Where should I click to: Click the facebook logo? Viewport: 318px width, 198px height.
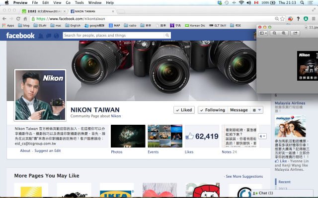pos(20,36)
